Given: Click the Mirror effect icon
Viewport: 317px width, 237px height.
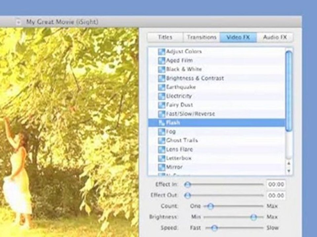Looking at the screenshot, I should pos(161,167).
